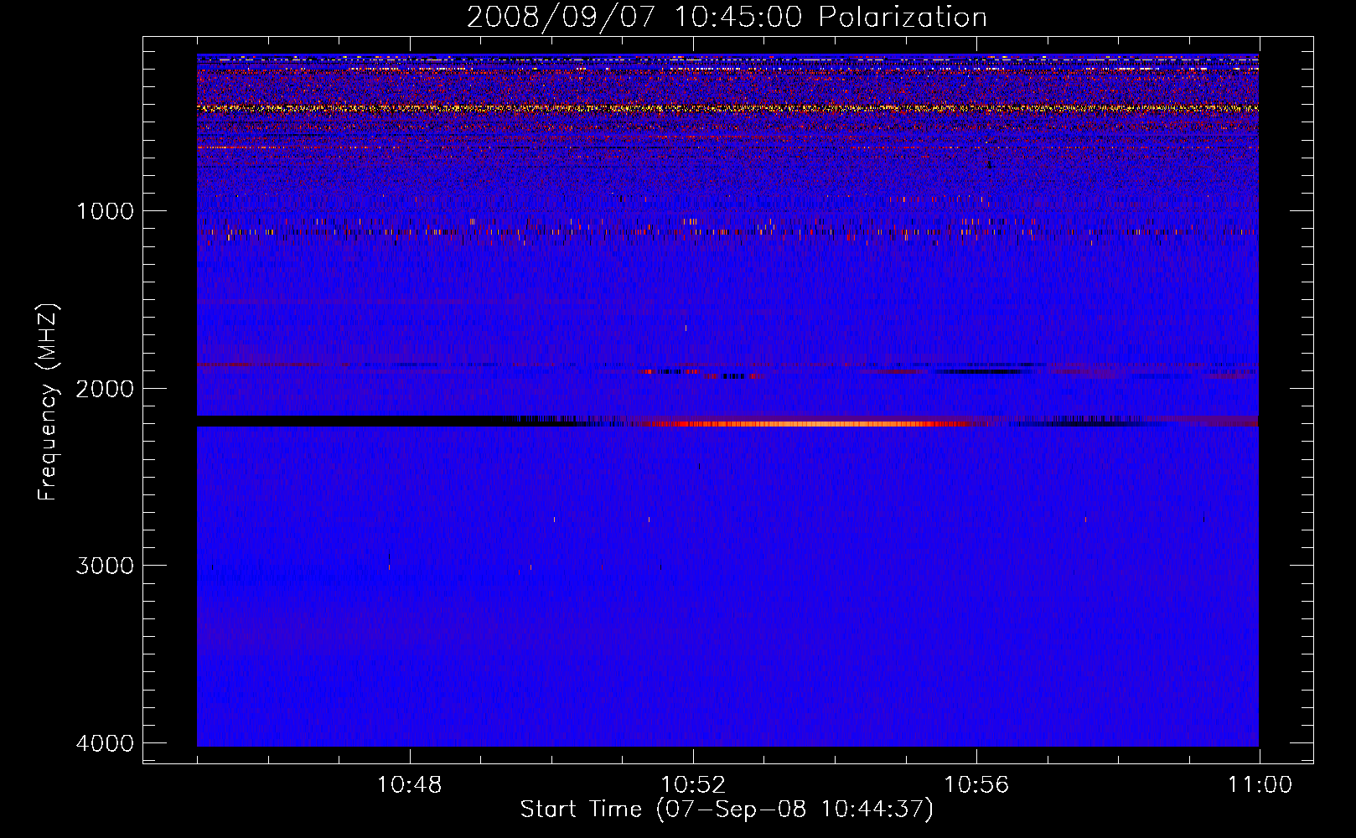Click the 10:56 time tick label
The height and width of the screenshot is (838, 1356).
coord(976,785)
